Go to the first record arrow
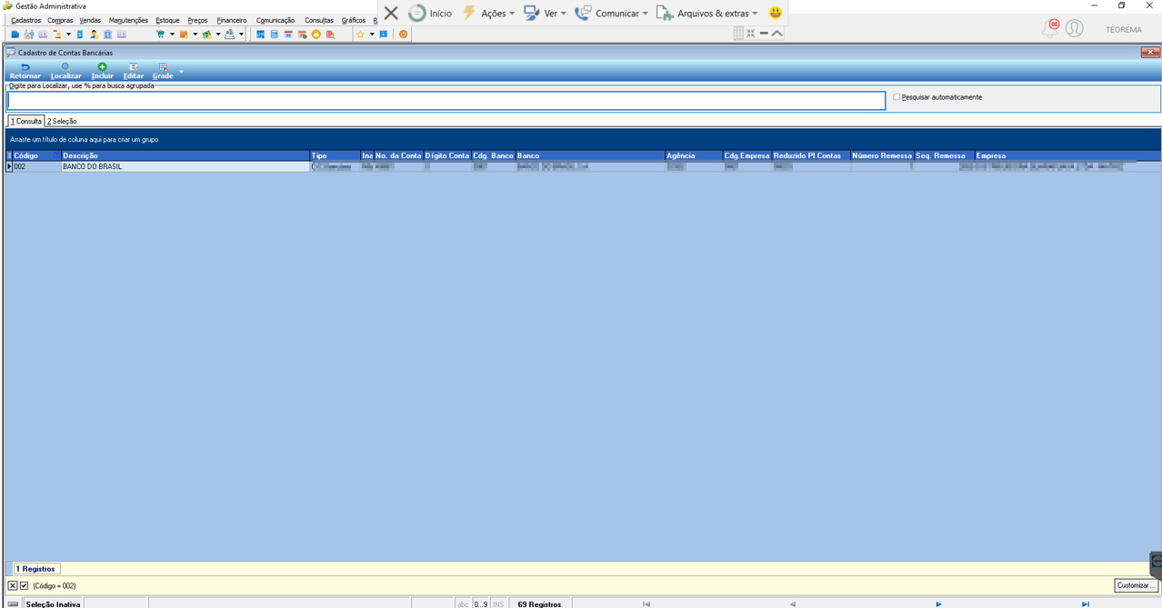 (x=646, y=603)
